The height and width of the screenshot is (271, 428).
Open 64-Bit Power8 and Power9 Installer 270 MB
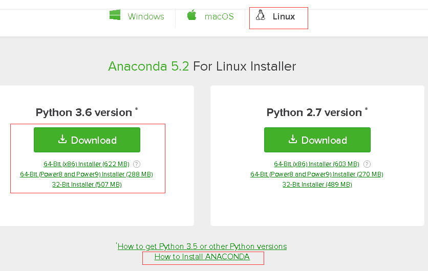(x=317, y=174)
